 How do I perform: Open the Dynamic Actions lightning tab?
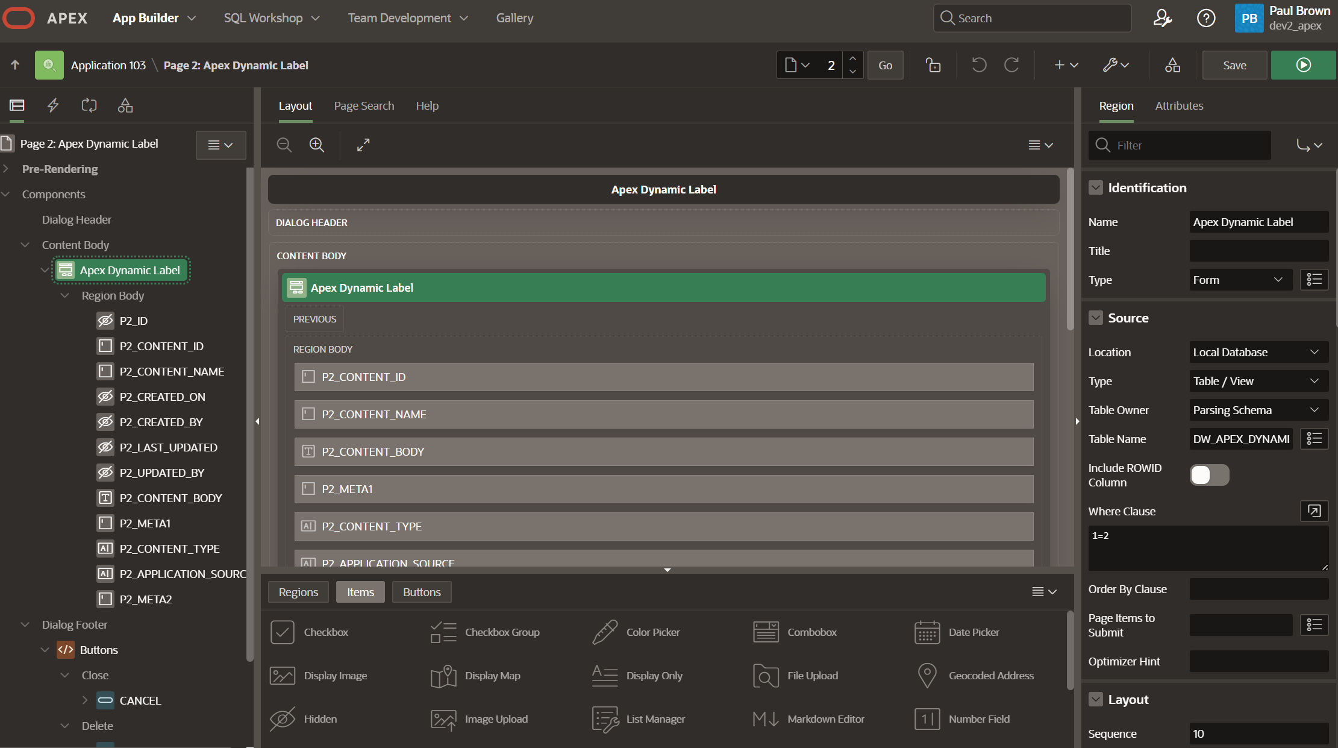click(x=53, y=105)
